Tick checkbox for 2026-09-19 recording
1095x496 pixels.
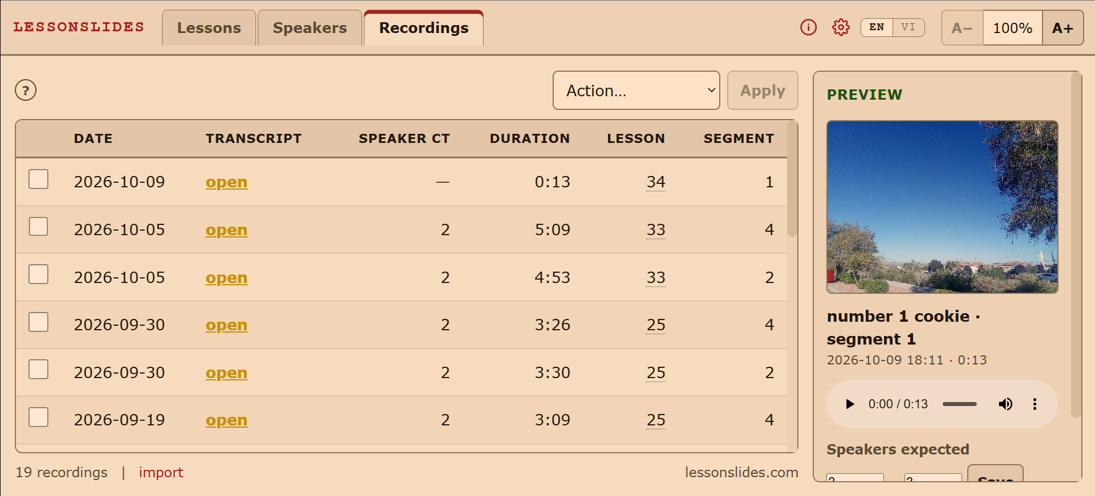pos(38,417)
